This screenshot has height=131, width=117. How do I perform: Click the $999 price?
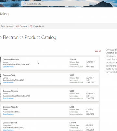coord(72,75)
